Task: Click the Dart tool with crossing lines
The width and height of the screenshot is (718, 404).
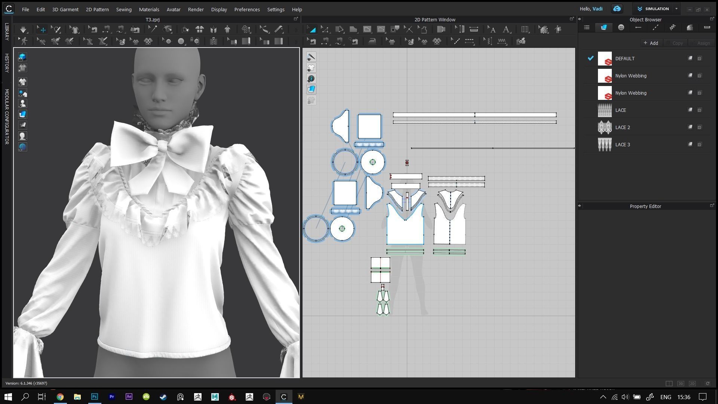Action: [408, 29]
